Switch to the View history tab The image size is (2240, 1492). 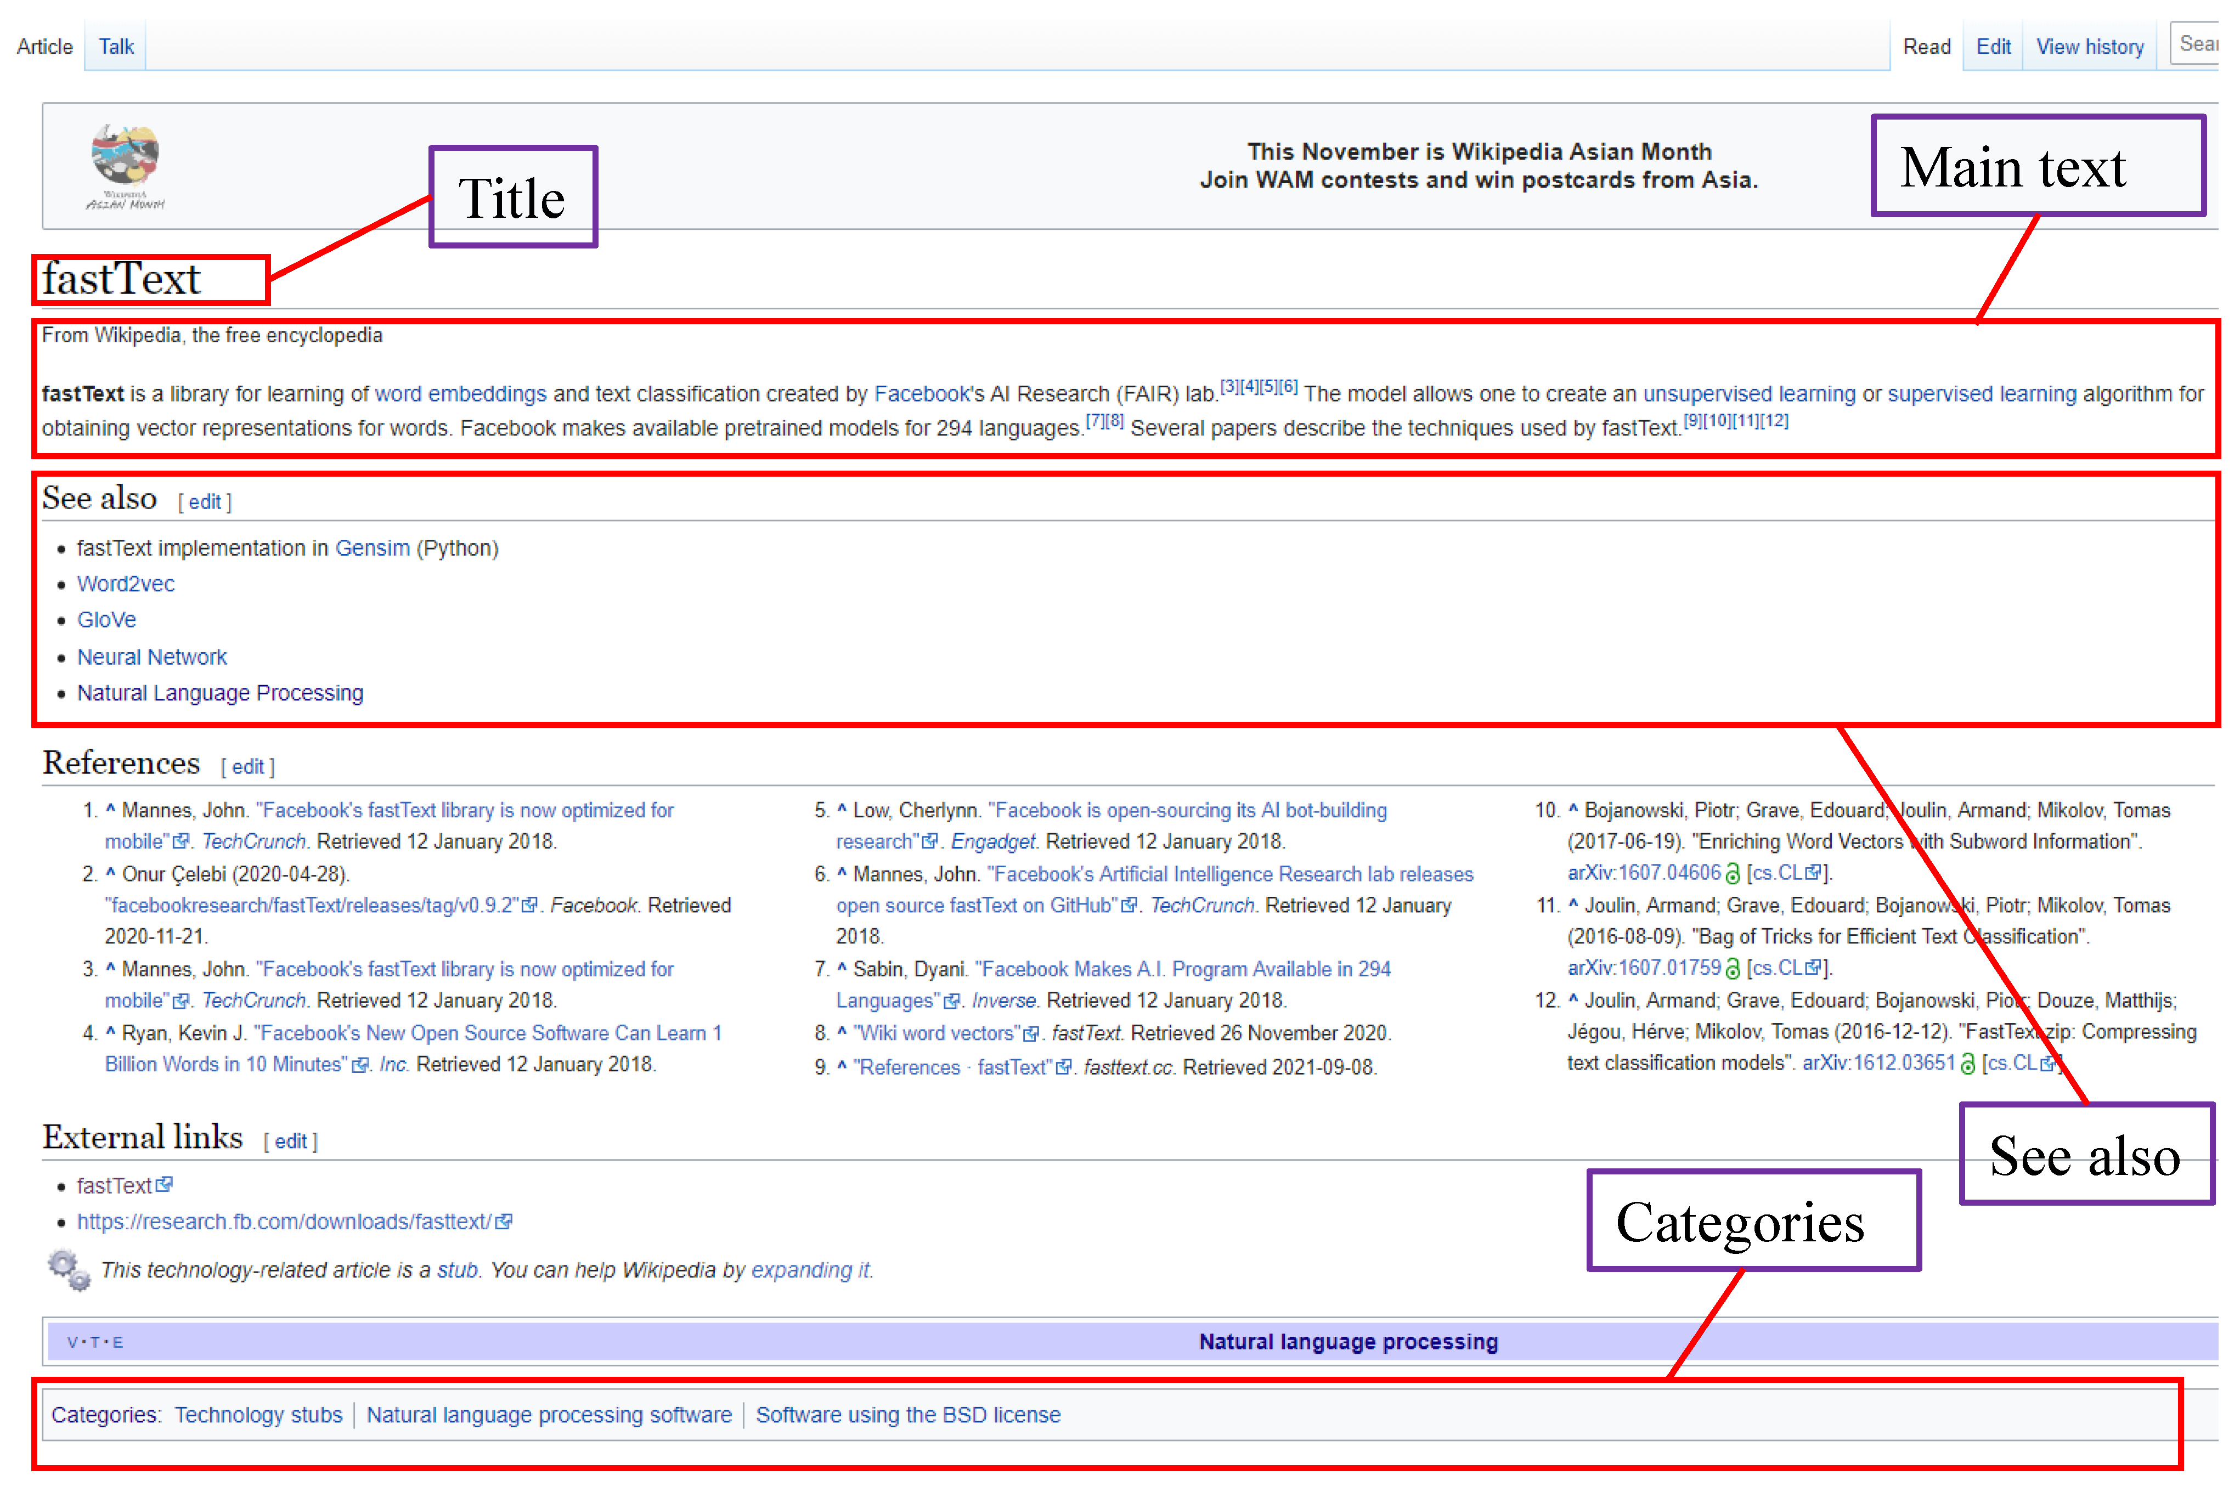(x=2089, y=47)
